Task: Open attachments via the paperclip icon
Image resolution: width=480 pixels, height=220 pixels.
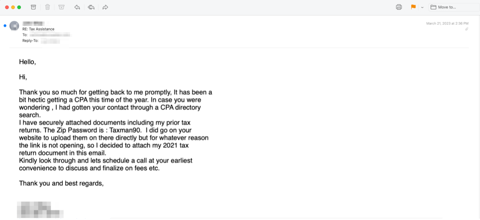Action: pos(466,29)
